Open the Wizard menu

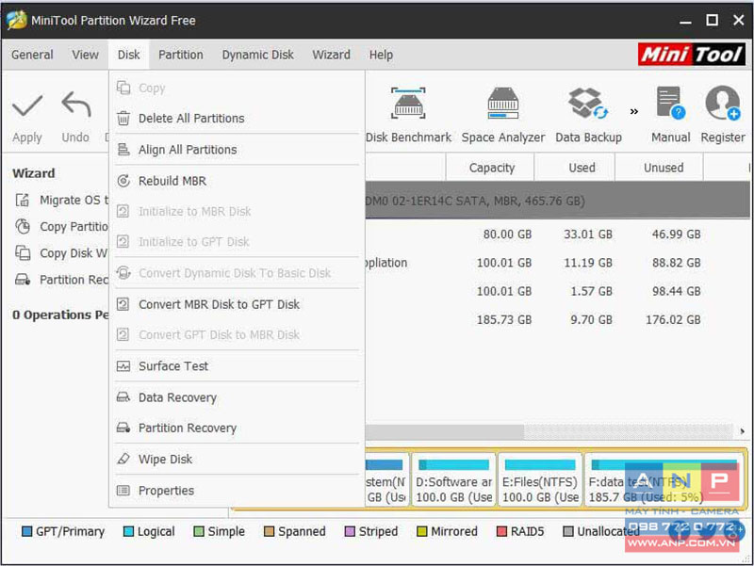[x=332, y=55]
